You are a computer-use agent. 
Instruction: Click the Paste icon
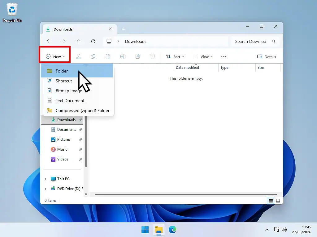[x=108, y=56]
